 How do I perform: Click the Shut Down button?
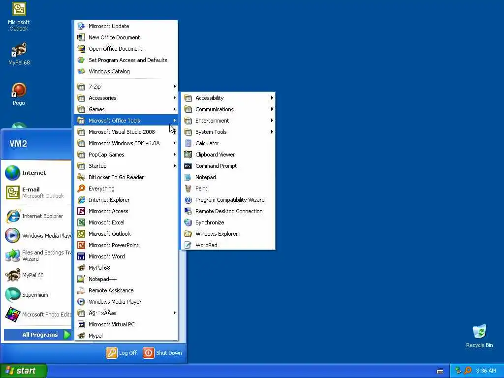coord(162,353)
